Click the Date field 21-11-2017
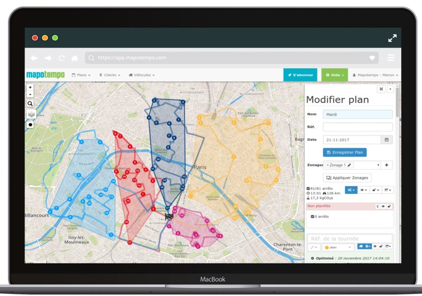The image size is (422, 296). click(352, 140)
